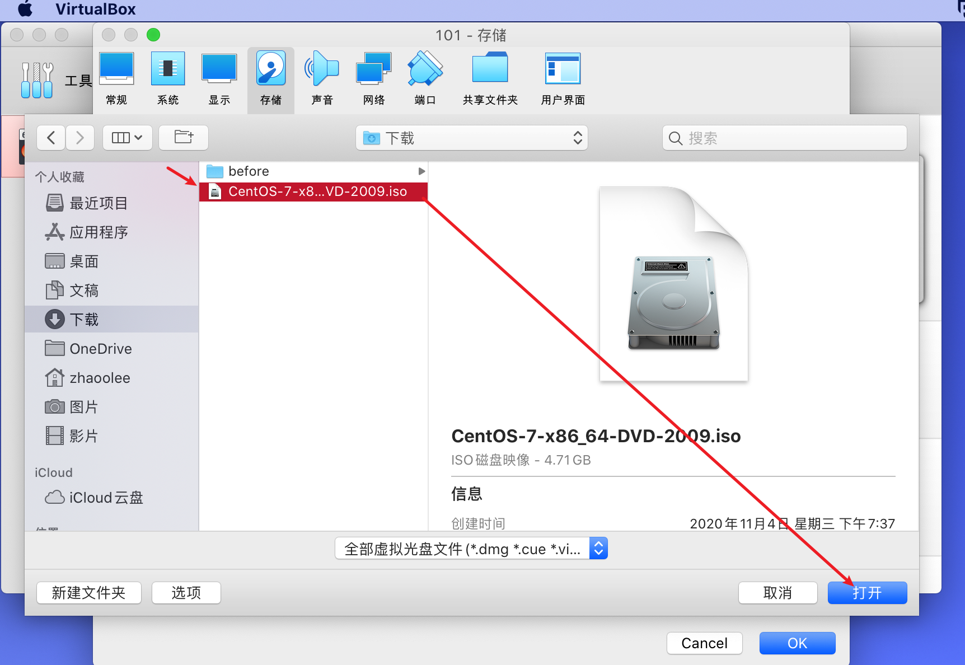The height and width of the screenshot is (665, 965).
Task: Select the before folder
Action: click(x=313, y=171)
